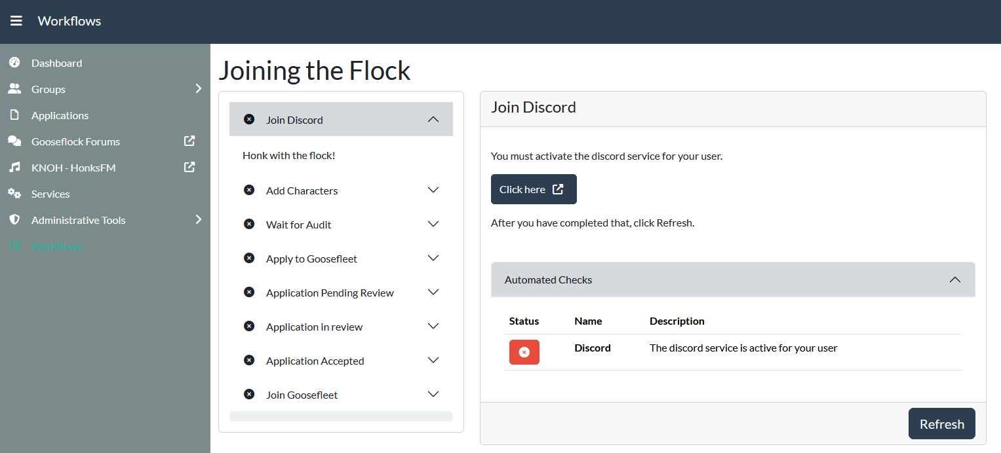Click the Gooseflock Forums chat bubbles icon
Image resolution: width=1001 pixels, height=453 pixels.
(14, 141)
